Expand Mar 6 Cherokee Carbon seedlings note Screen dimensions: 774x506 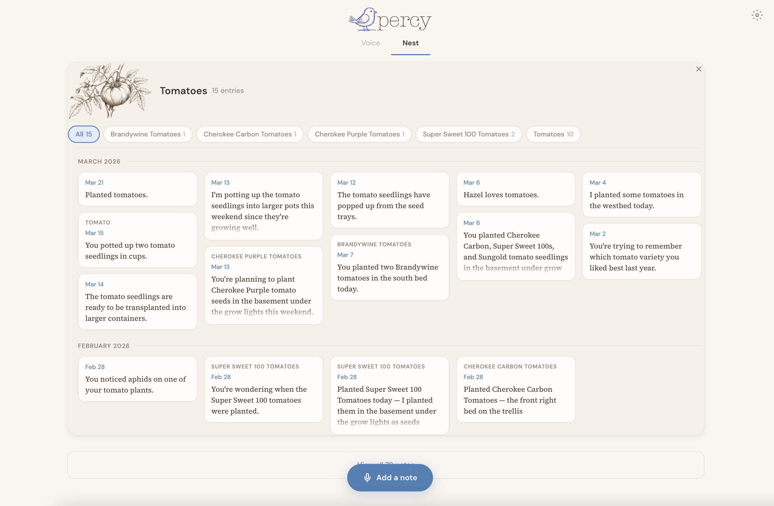click(515, 246)
